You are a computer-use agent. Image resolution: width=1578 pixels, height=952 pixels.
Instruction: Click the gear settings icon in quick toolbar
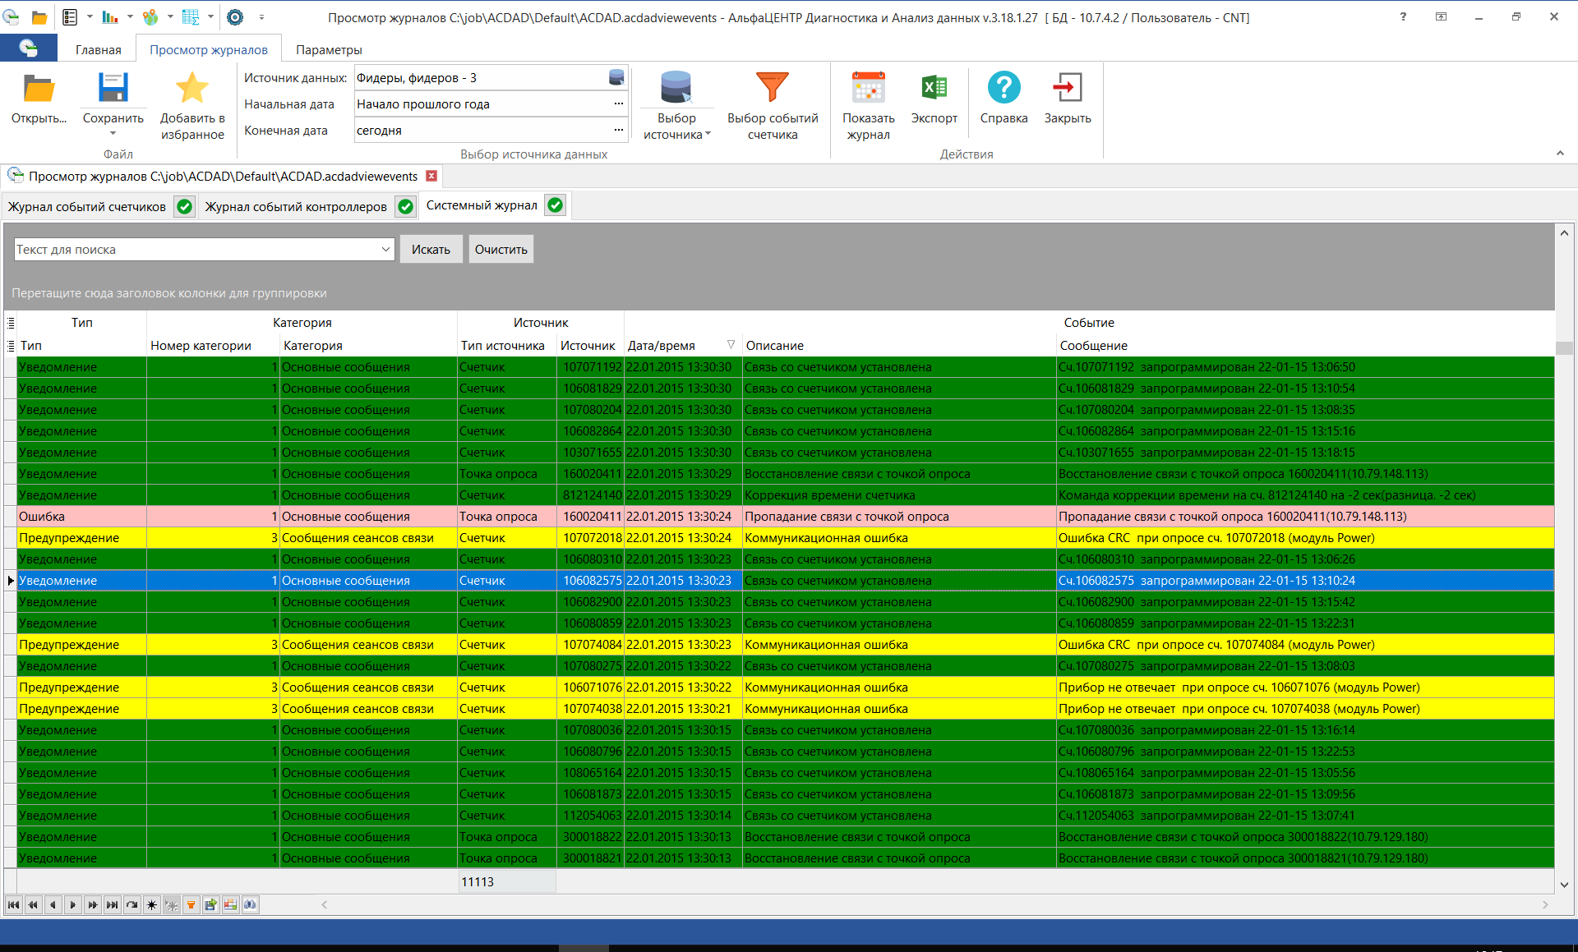coord(235,16)
